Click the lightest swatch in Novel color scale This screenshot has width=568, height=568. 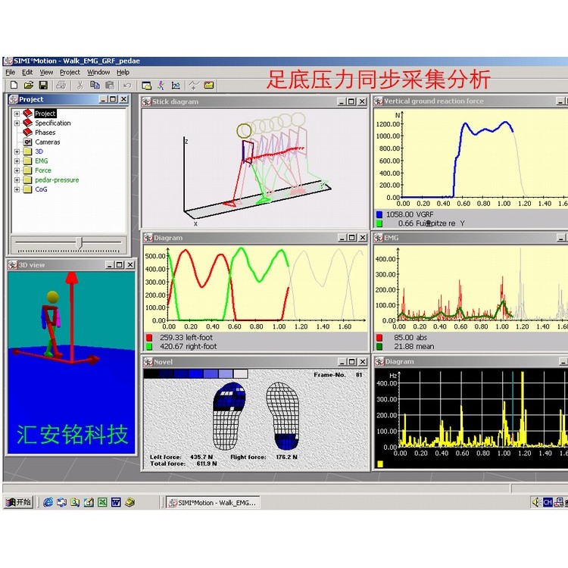[x=241, y=374]
